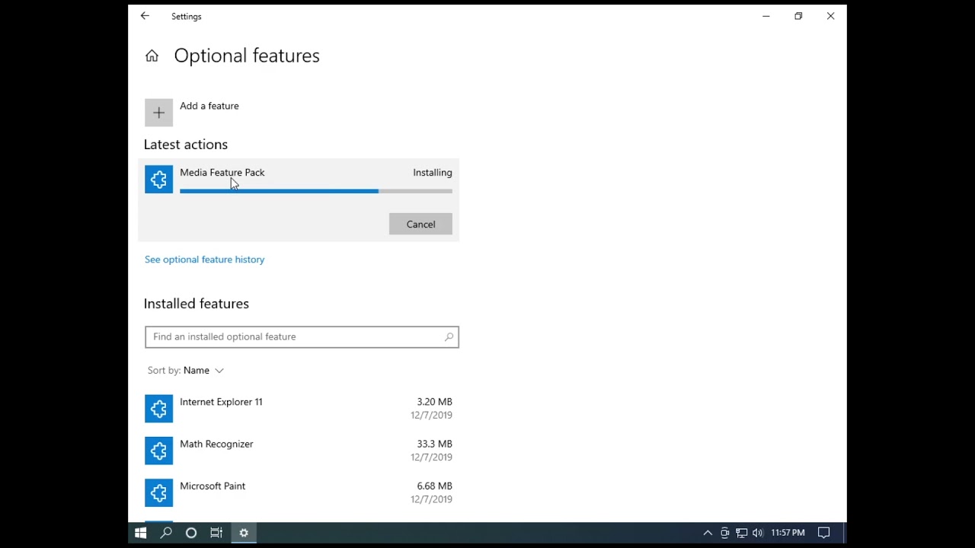Minimize the Settings window
The image size is (975, 548).
766,16
